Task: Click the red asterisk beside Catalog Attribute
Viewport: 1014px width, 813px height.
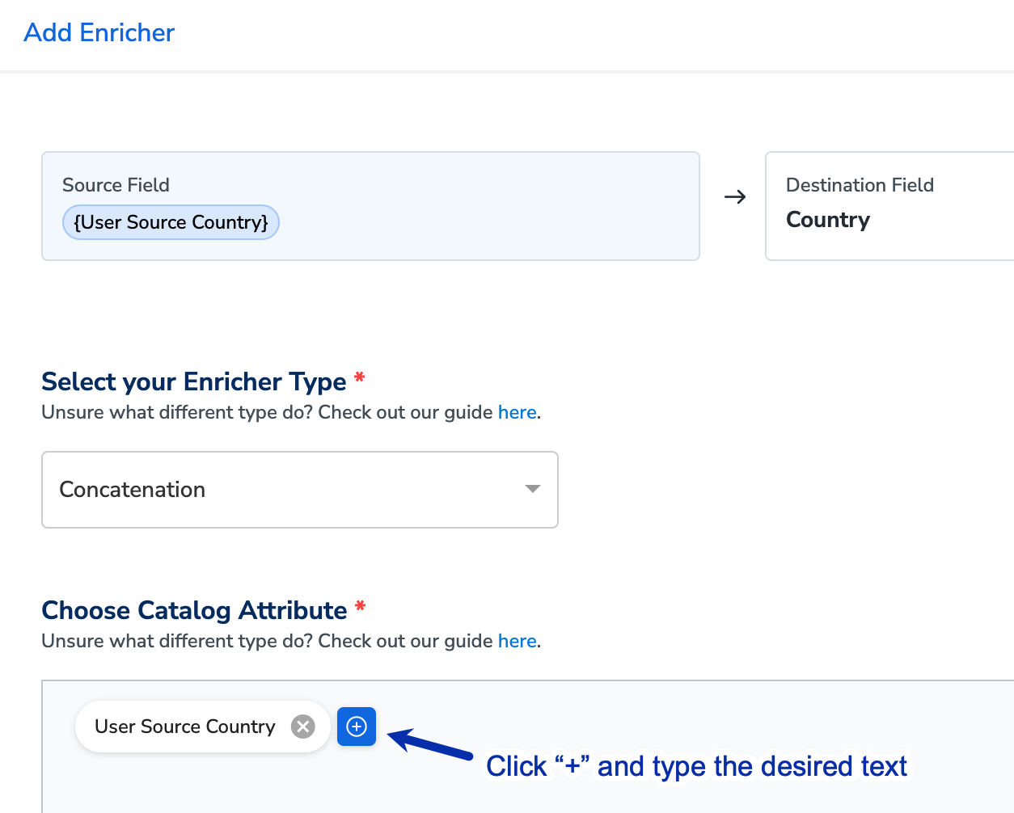Action: tap(361, 607)
